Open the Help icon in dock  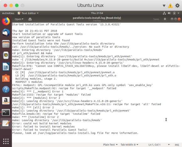click(6, 89)
